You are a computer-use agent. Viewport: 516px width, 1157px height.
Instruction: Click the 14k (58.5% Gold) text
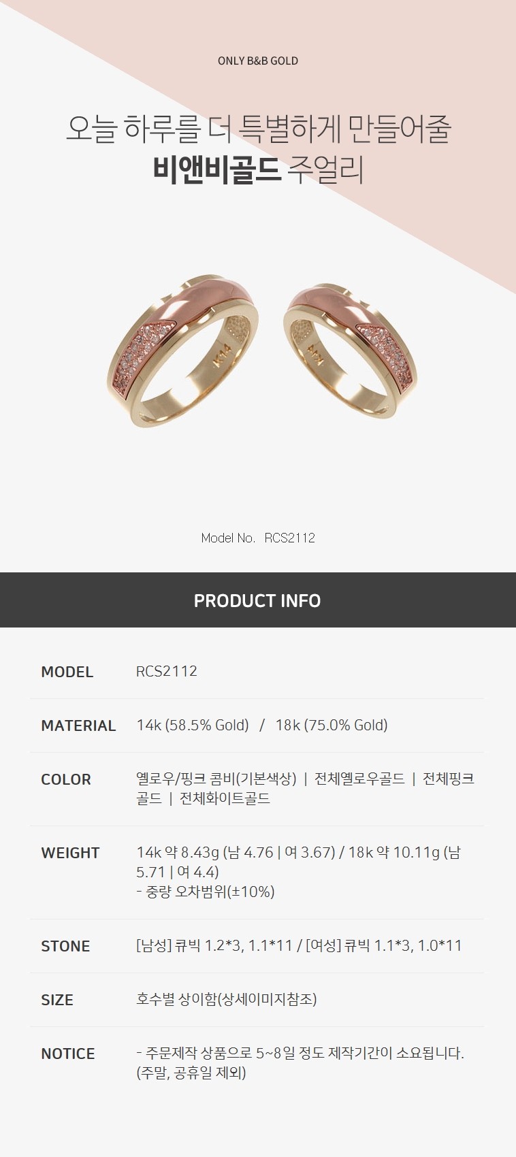(193, 725)
